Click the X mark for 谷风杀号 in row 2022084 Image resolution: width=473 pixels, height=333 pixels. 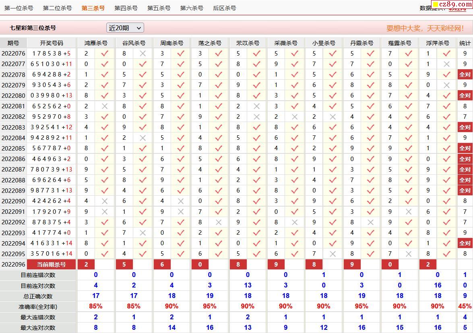[143, 138]
